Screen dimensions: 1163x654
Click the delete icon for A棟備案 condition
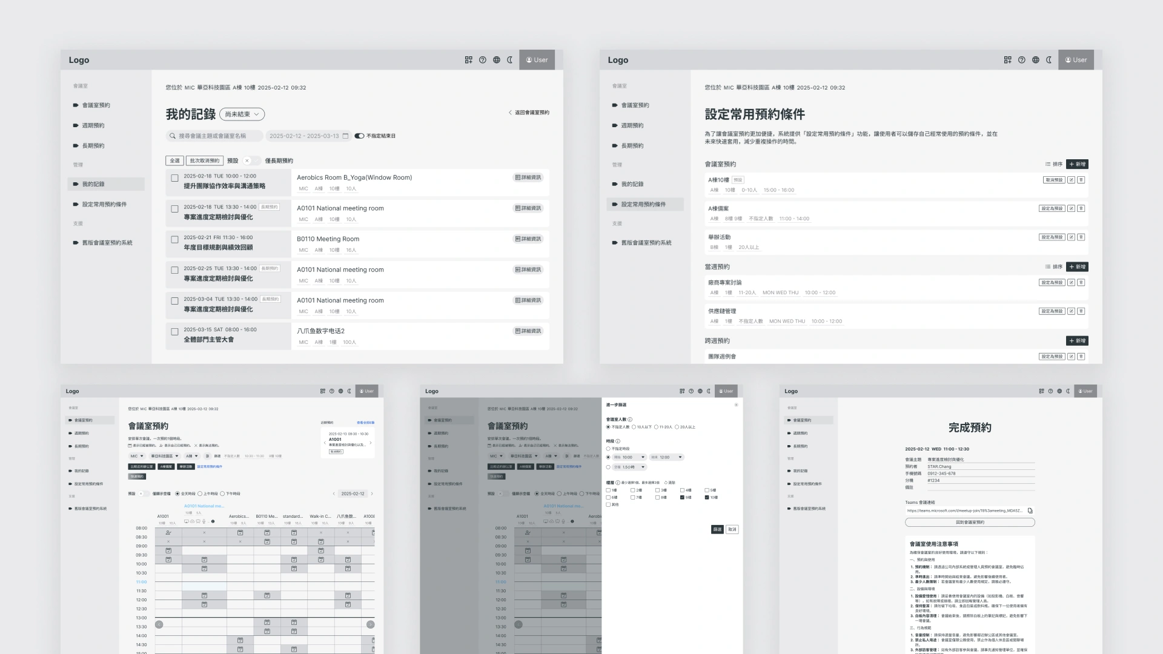coord(1081,208)
